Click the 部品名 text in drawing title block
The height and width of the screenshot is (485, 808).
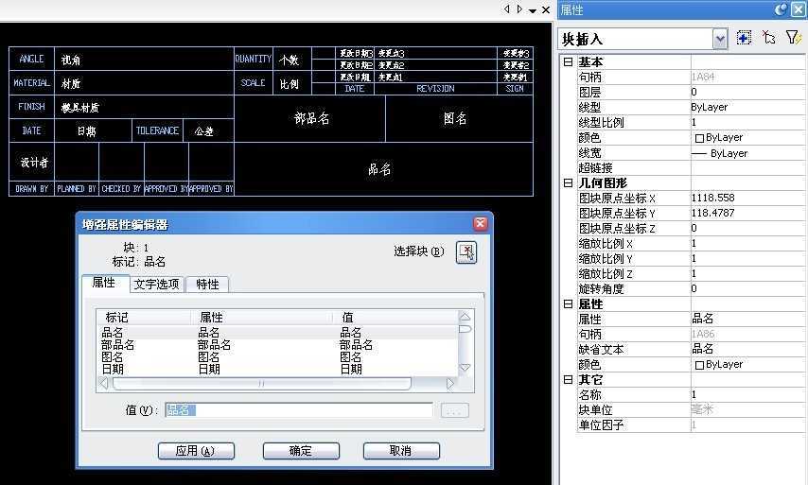click(x=312, y=118)
